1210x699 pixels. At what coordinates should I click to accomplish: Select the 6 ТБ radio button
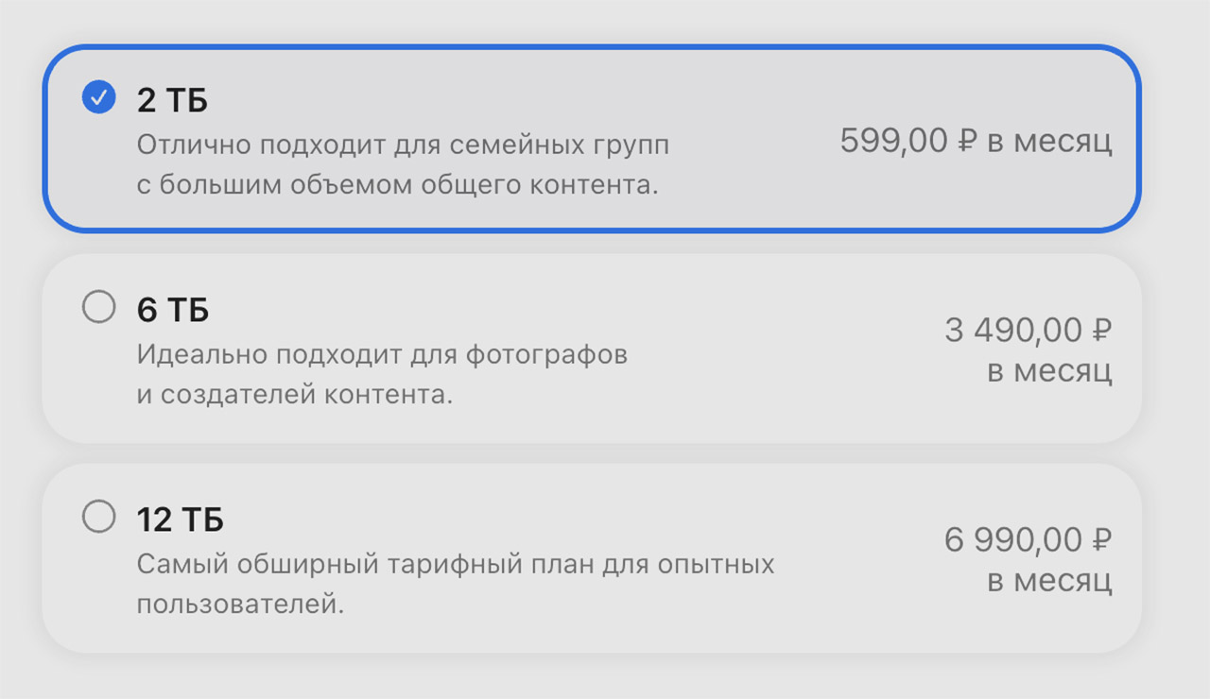click(98, 307)
